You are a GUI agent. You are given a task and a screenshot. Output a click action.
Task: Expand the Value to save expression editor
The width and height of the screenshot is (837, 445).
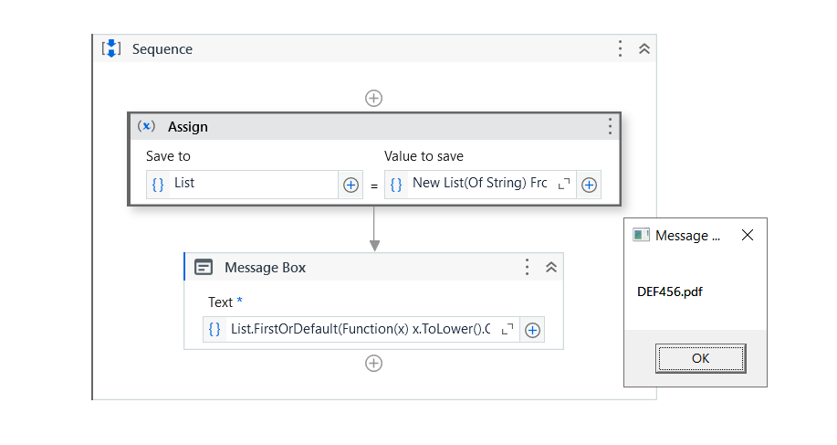point(563,185)
